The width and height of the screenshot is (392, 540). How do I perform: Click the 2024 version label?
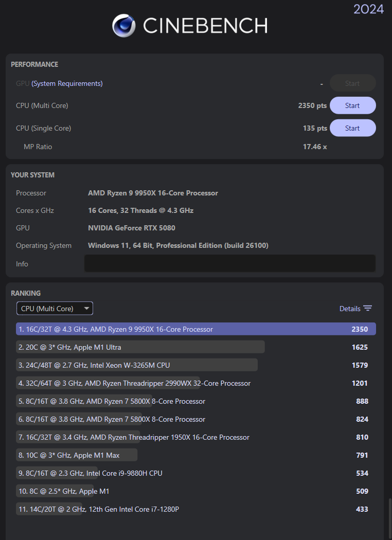(368, 9)
